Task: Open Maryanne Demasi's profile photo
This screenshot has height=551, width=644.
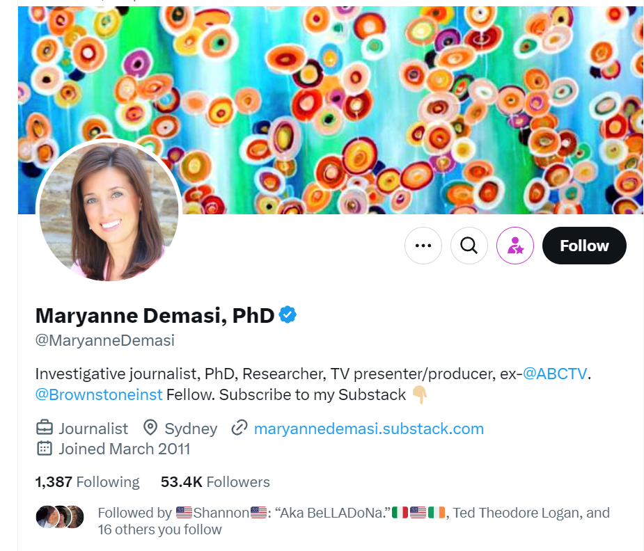Action: click(109, 211)
